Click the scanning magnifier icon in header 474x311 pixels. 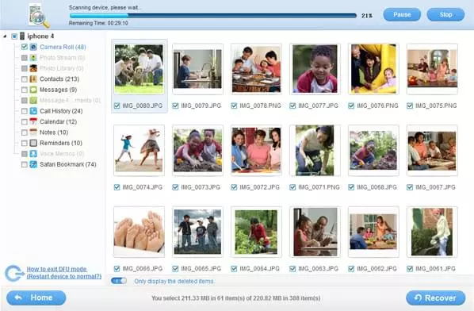(39, 16)
